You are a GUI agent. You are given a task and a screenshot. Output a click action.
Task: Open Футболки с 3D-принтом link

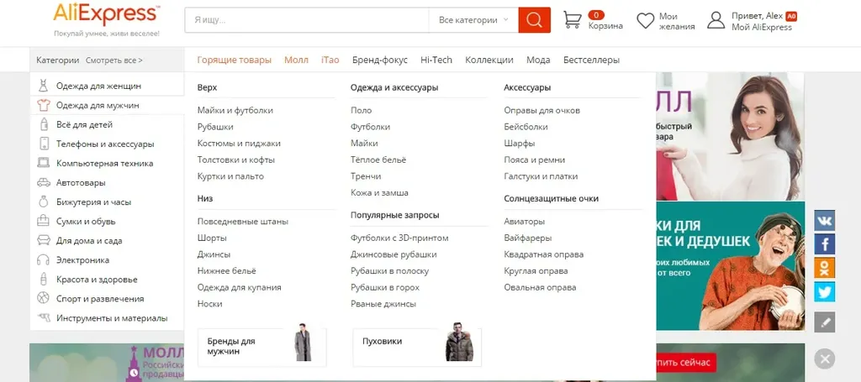click(x=399, y=238)
